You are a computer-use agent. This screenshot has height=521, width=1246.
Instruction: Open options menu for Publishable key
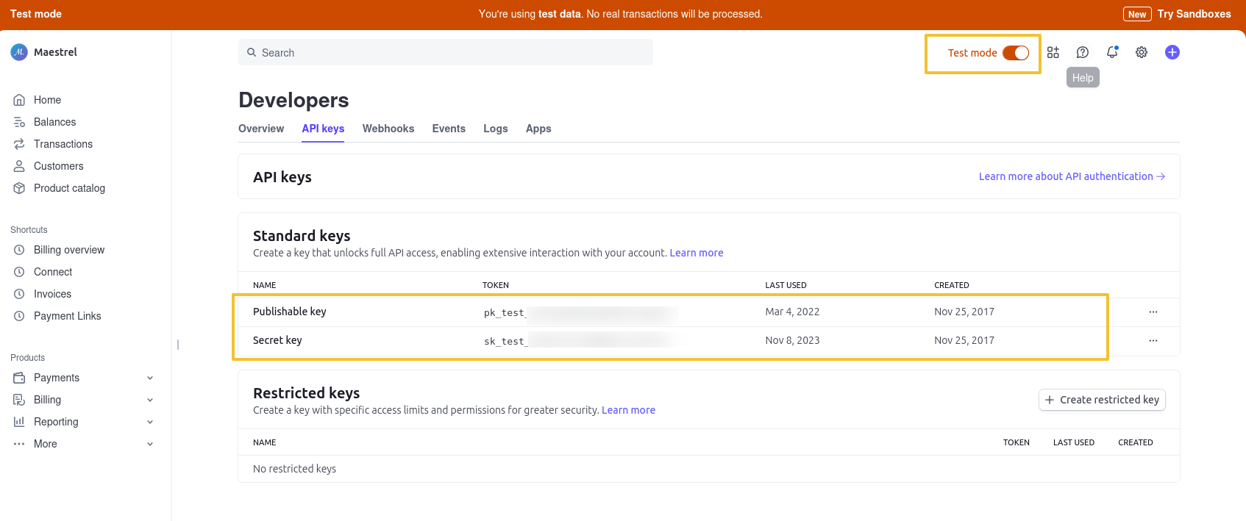[1153, 312]
